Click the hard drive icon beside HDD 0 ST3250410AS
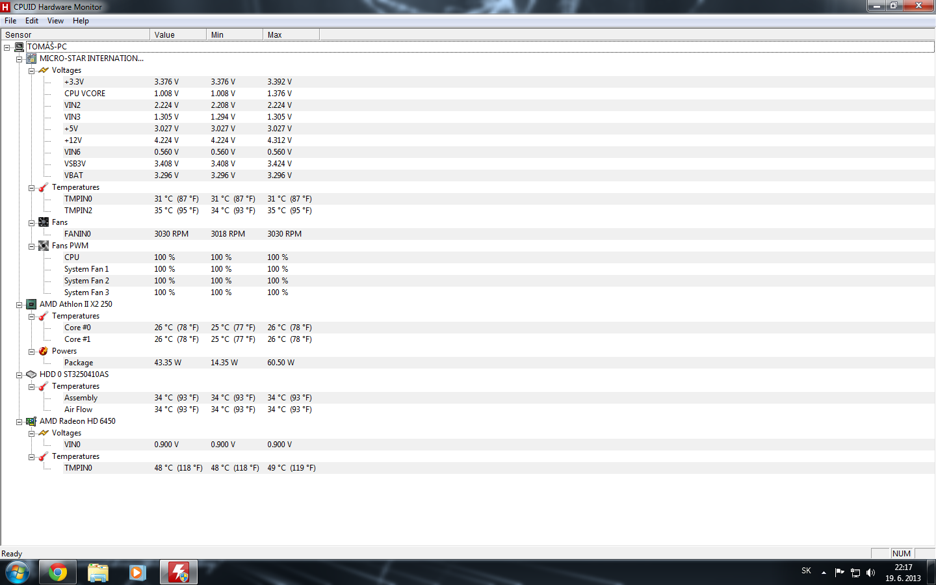Screen dimensions: 936x585 pos(31,374)
